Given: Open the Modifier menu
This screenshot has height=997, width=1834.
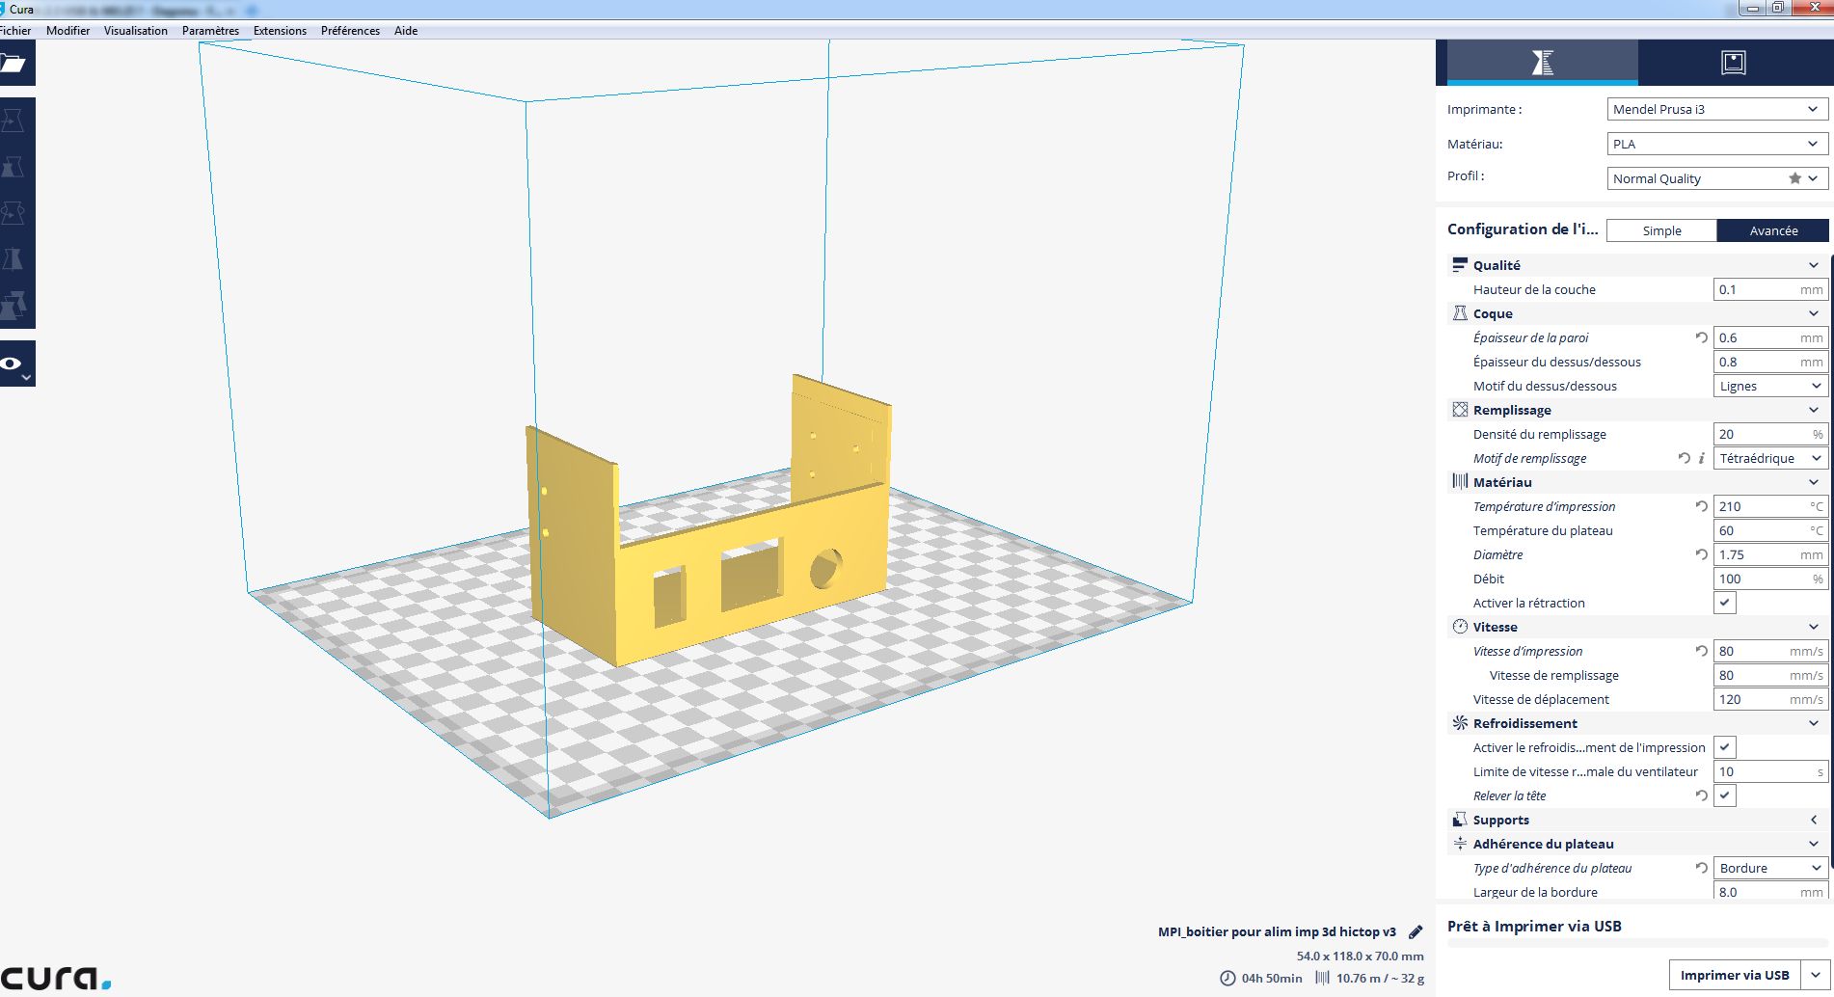Looking at the screenshot, I should coord(67,31).
